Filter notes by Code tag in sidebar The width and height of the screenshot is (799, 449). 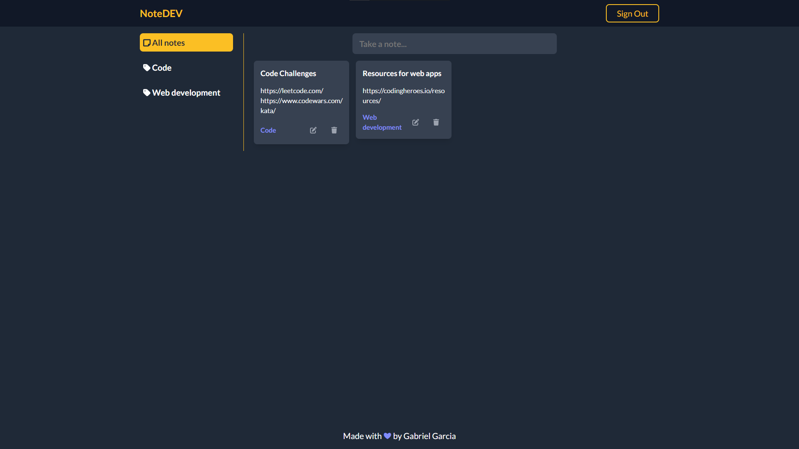[x=186, y=67]
